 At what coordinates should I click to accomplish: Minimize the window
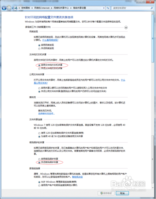tap(139, 2)
